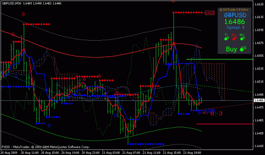The height and width of the screenshot is (155, 265).
Task: Click the green bomb under Tr
Action: [226, 39]
